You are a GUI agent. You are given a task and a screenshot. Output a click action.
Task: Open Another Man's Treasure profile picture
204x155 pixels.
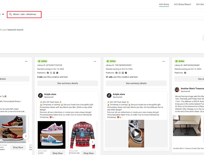[177, 90]
